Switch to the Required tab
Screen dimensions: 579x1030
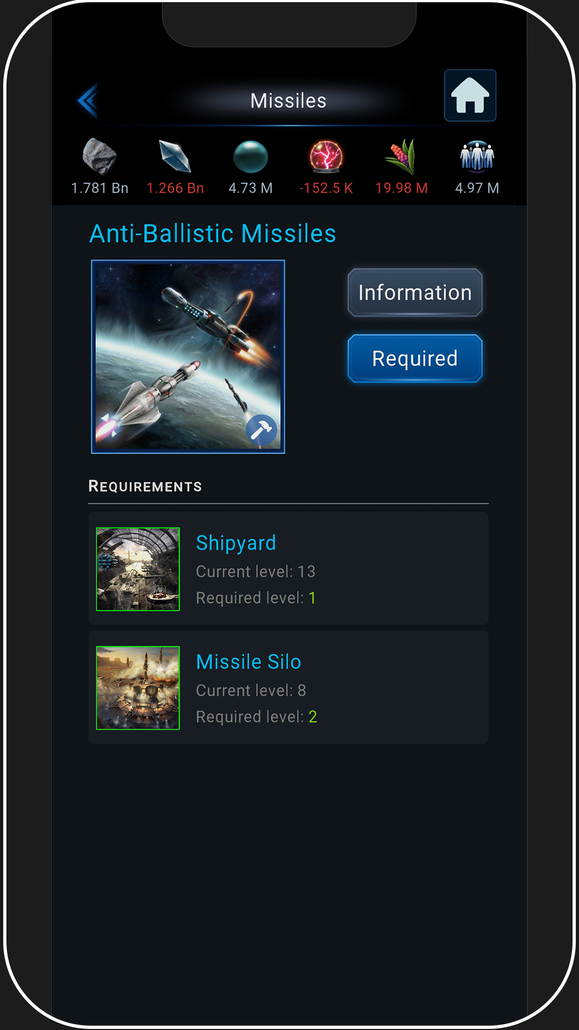415,358
